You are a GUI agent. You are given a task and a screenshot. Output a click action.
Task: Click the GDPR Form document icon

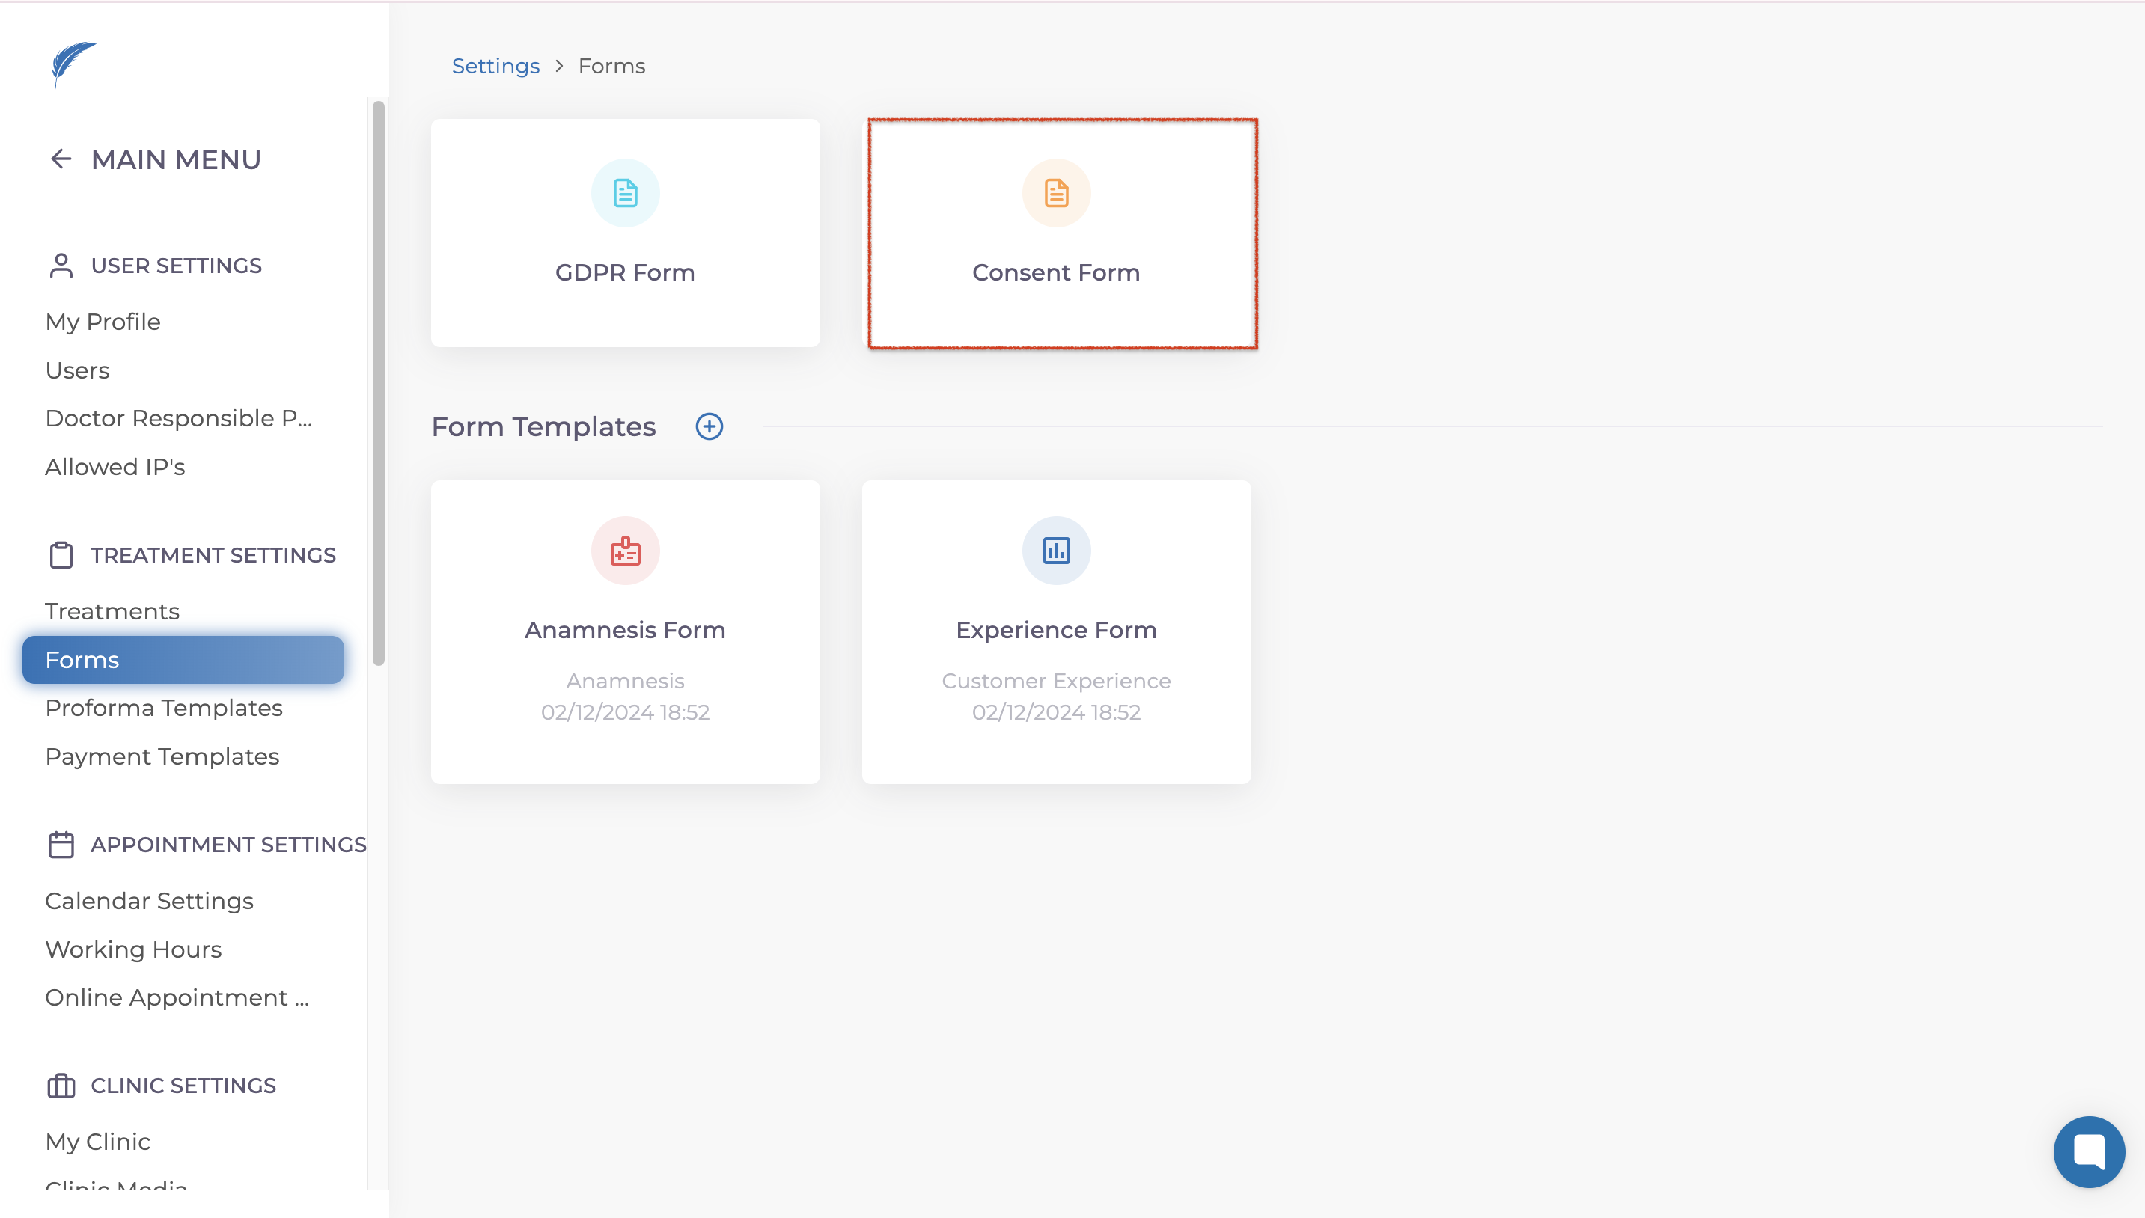pyautogui.click(x=625, y=193)
